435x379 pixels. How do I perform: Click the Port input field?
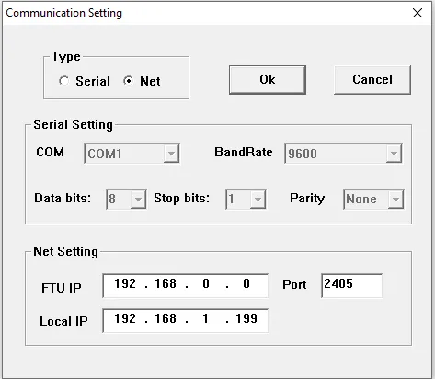point(351,285)
